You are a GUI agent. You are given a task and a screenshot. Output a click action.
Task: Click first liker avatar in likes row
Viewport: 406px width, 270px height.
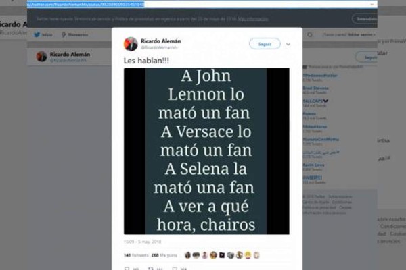187,255
